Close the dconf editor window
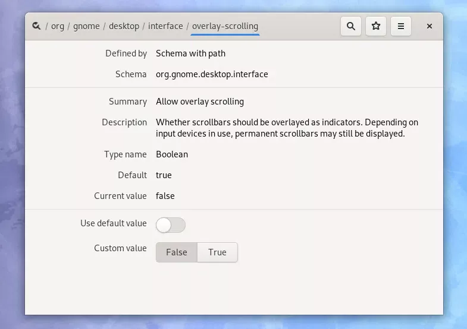This screenshot has width=467, height=329. coord(429,26)
